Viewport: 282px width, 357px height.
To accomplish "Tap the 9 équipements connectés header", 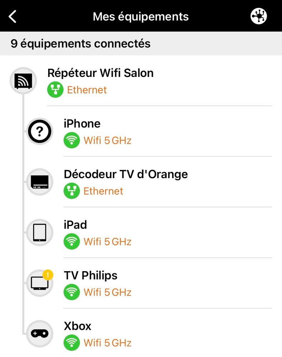I will tap(81, 44).
